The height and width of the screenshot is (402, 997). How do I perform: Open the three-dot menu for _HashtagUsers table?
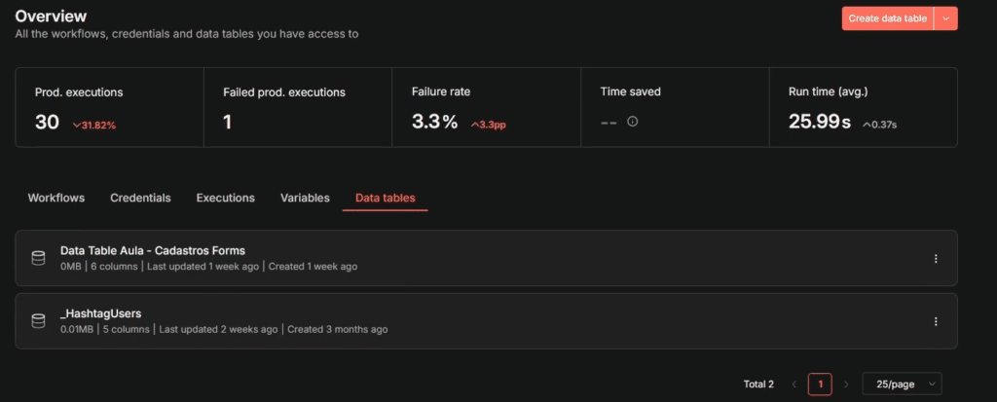click(936, 321)
